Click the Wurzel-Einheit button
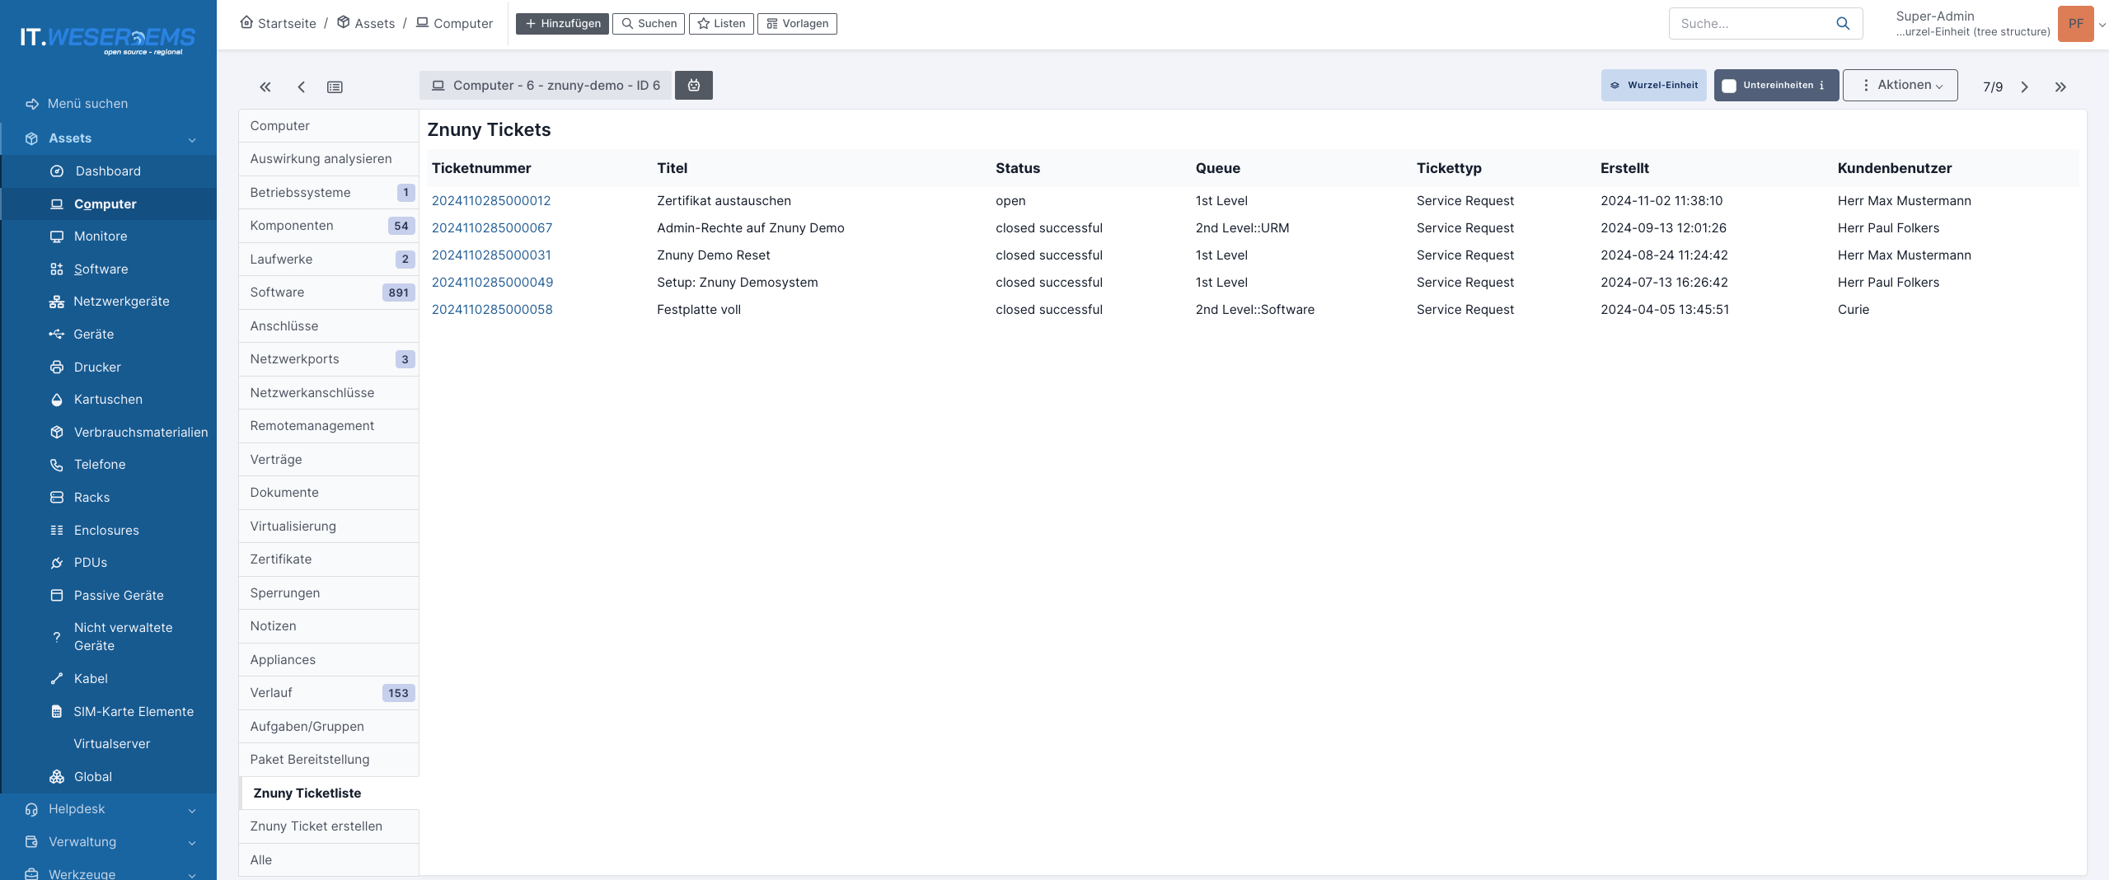2109x880 pixels. pyautogui.click(x=1654, y=86)
